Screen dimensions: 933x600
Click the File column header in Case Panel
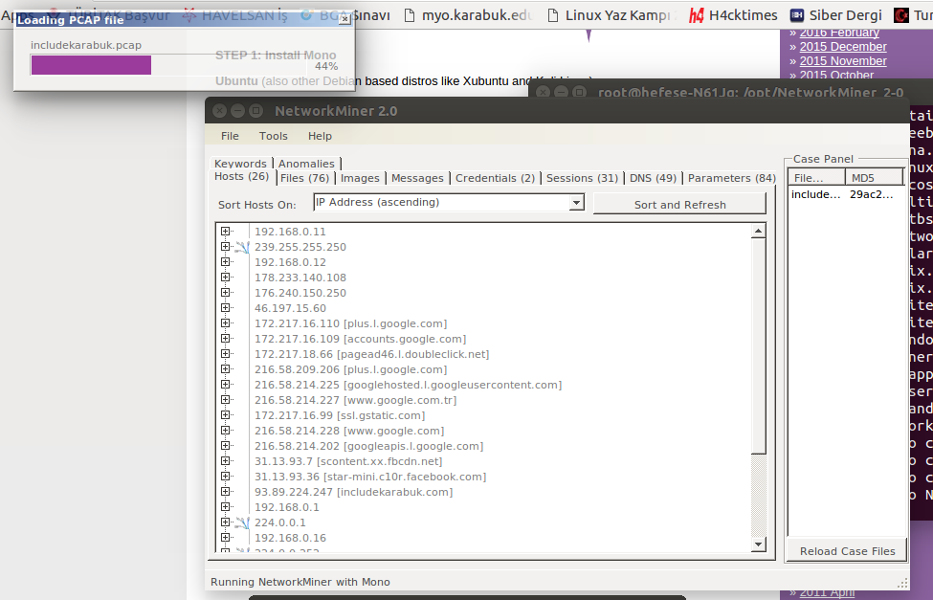tap(816, 177)
